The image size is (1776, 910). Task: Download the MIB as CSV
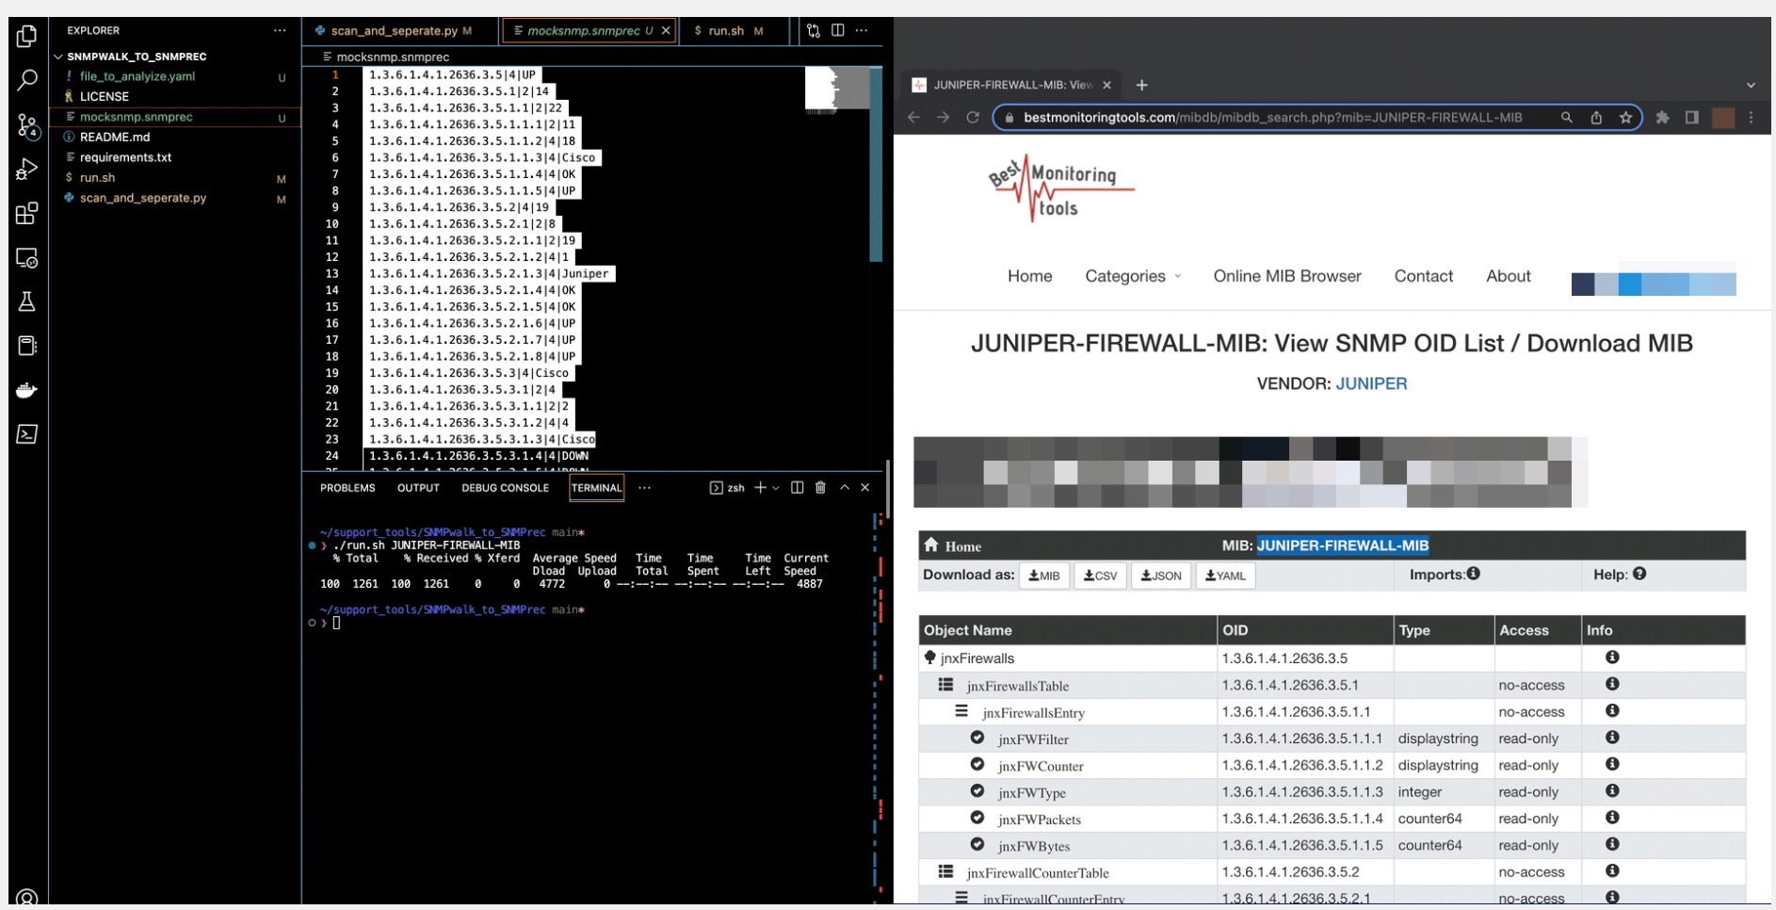(1100, 576)
